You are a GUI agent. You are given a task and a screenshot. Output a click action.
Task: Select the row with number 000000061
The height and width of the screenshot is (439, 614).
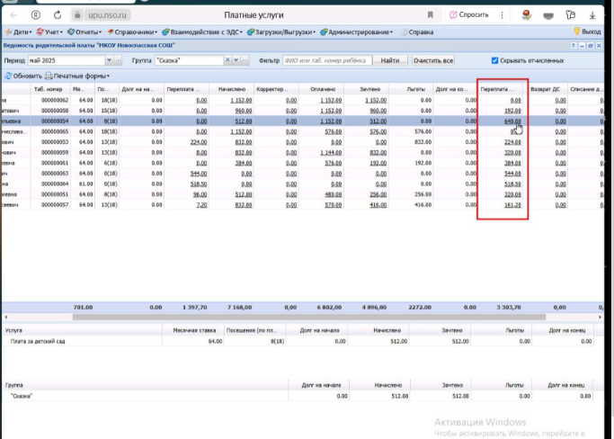point(302,163)
